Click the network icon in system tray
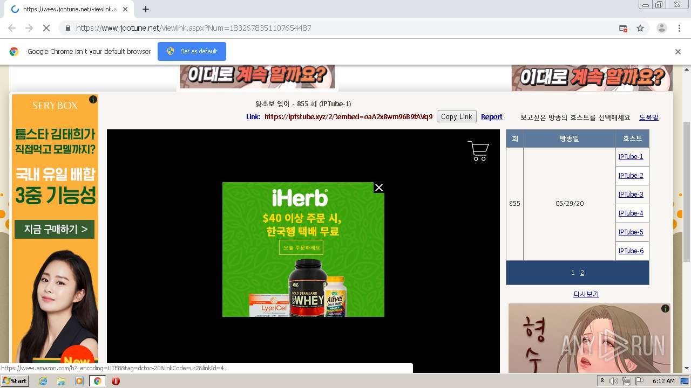Viewport: 691px width, 388px height. coord(627,381)
